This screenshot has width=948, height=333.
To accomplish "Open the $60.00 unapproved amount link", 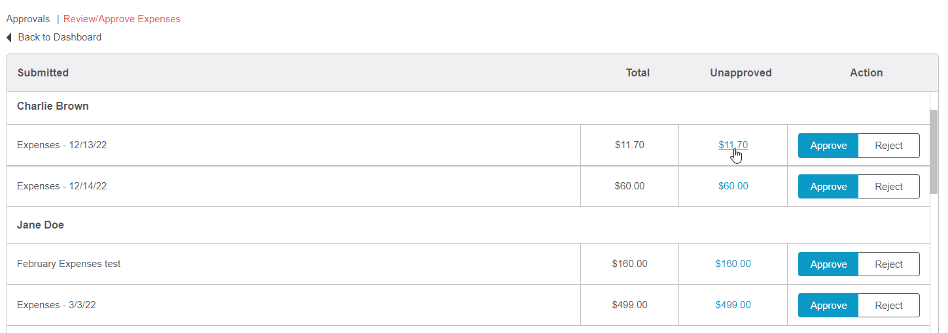I will tap(733, 186).
